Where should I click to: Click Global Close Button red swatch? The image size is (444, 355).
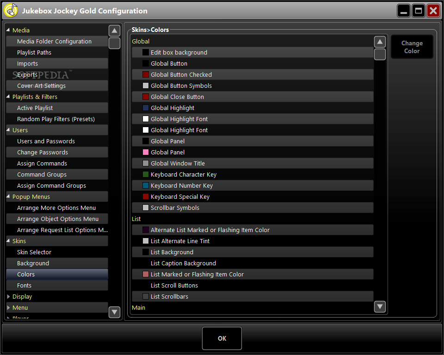[x=145, y=97]
